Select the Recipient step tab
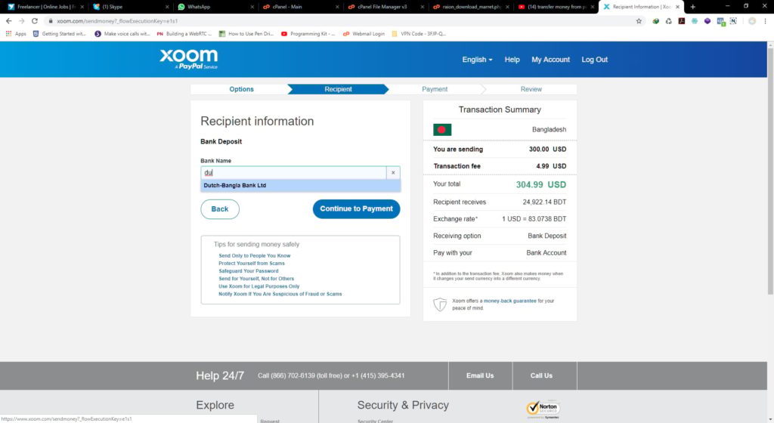This screenshot has width=774, height=423. (x=338, y=89)
